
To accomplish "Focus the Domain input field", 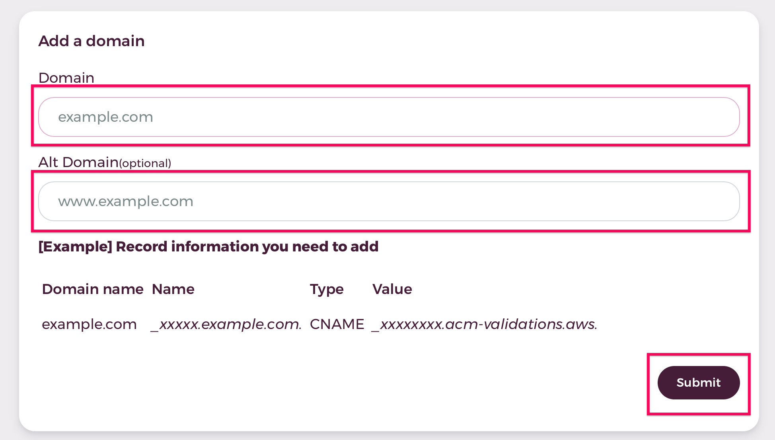I will [389, 117].
